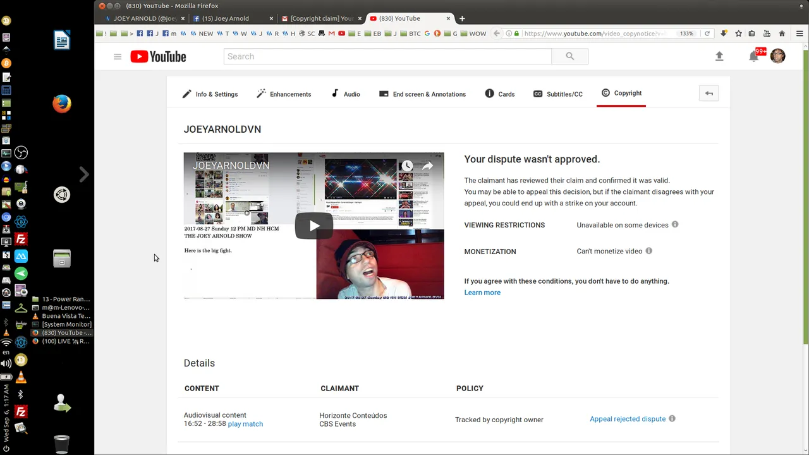The height and width of the screenshot is (455, 809).
Task: Switch to m@m-Lenovo terminal window
Action: point(61,308)
